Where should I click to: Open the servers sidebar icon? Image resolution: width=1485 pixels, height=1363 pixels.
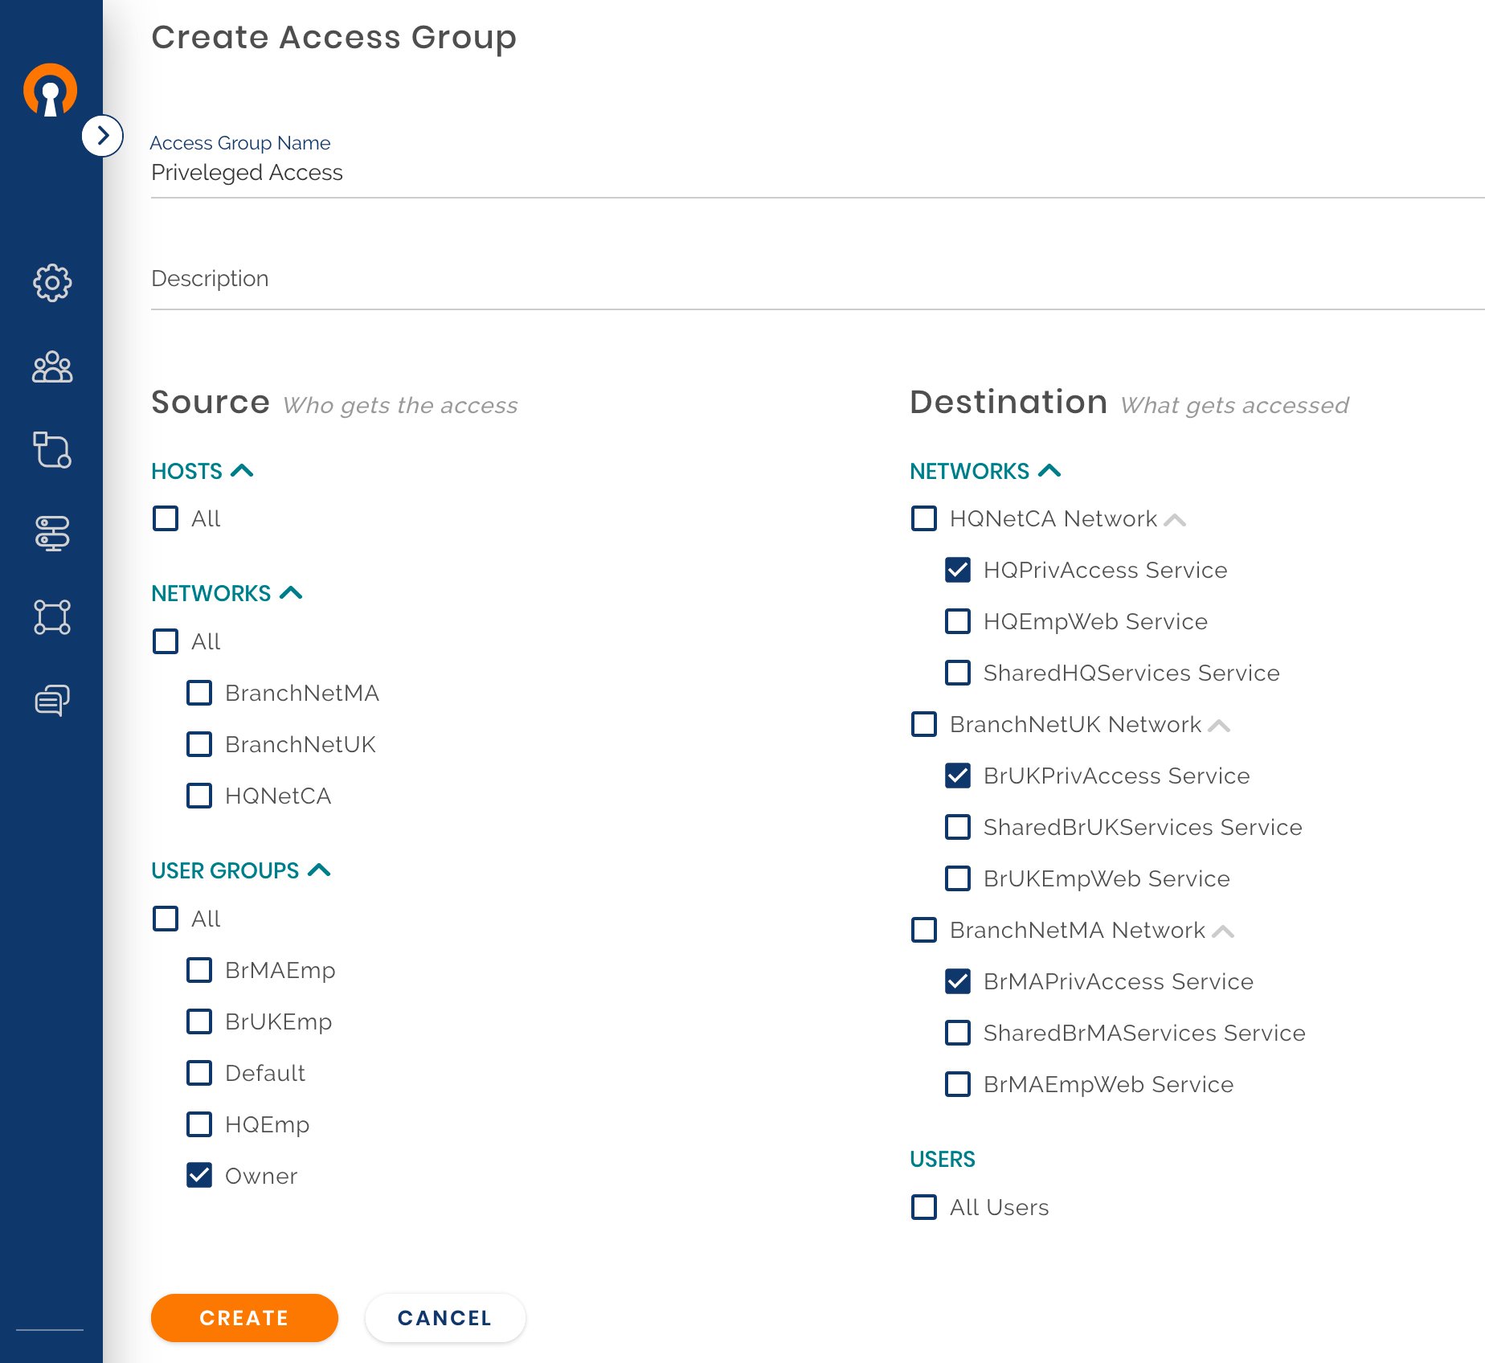coord(52,533)
